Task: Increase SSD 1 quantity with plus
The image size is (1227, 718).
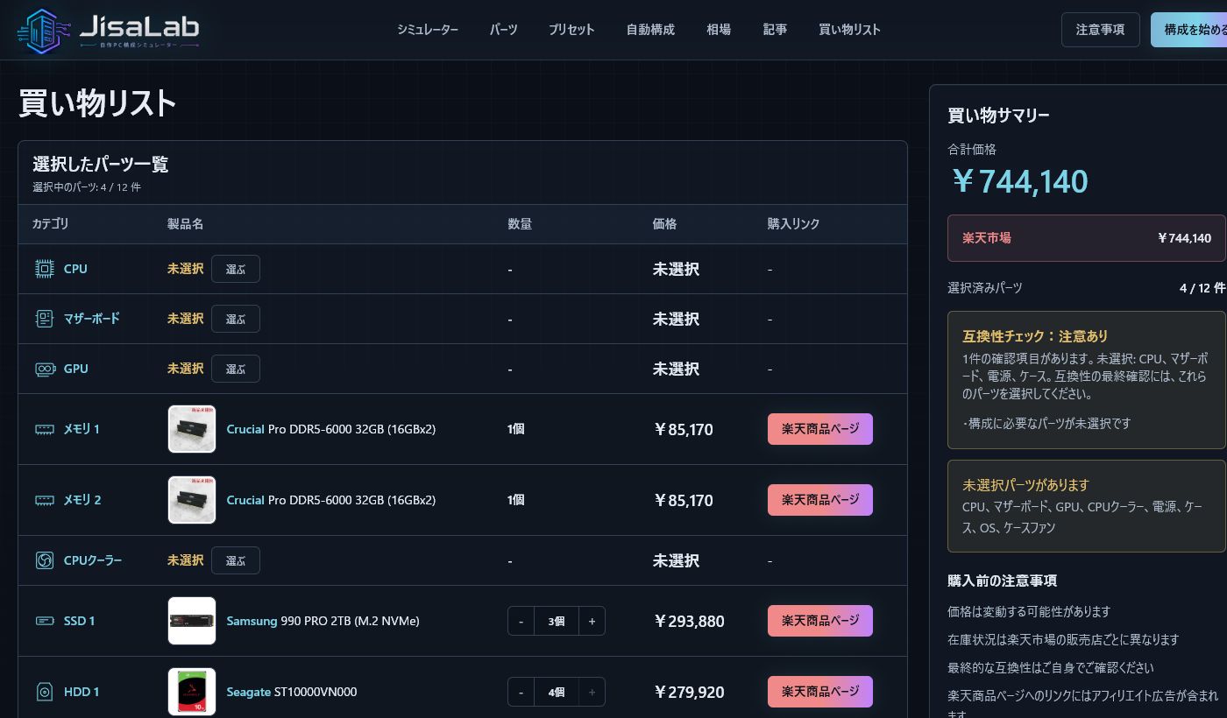Action: tap(592, 621)
